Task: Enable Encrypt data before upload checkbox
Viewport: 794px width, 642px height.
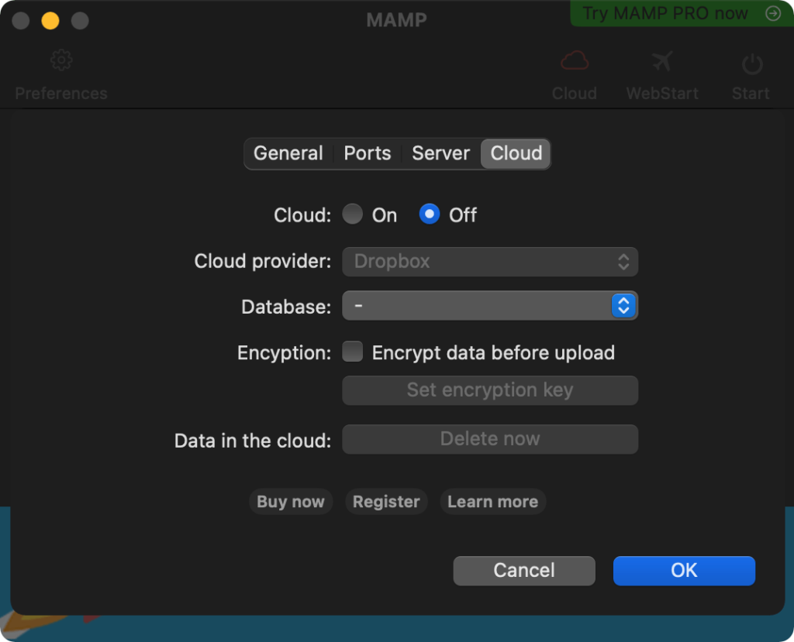Action: pyautogui.click(x=353, y=352)
